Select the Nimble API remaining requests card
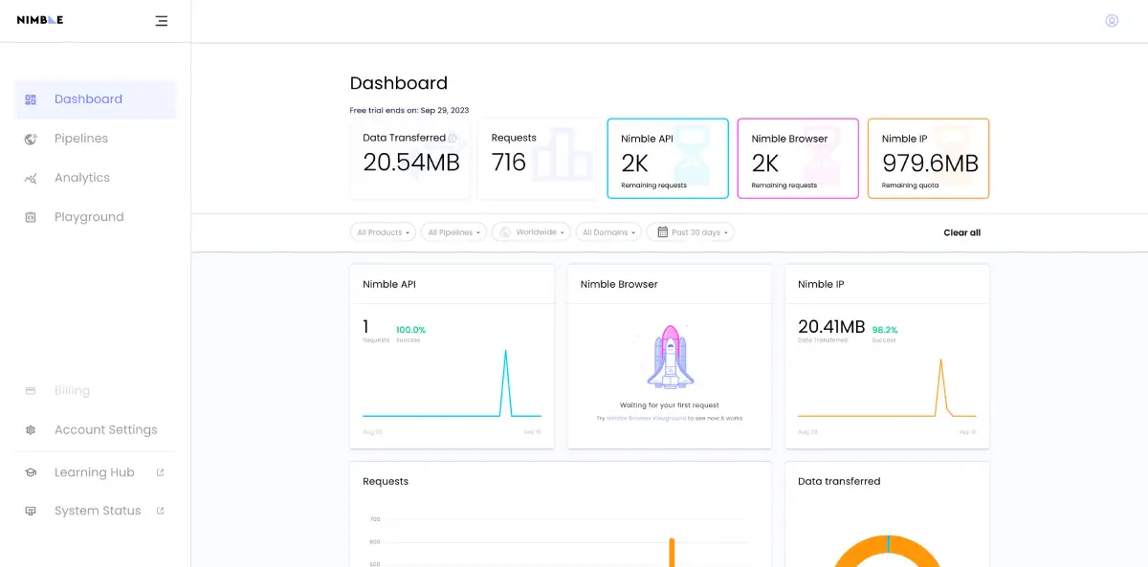The height and width of the screenshot is (567, 1148). 668,159
